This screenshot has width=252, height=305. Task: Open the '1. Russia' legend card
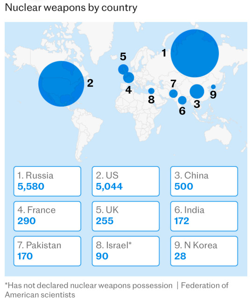coord(47,181)
